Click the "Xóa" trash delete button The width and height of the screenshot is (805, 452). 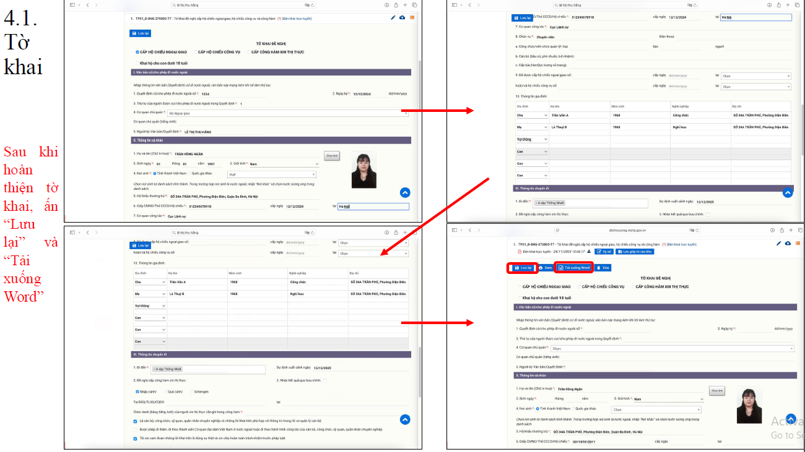coord(603,268)
